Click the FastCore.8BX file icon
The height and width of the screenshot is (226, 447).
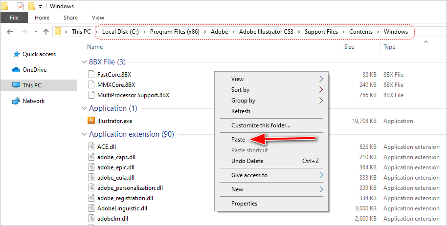click(x=91, y=75)
